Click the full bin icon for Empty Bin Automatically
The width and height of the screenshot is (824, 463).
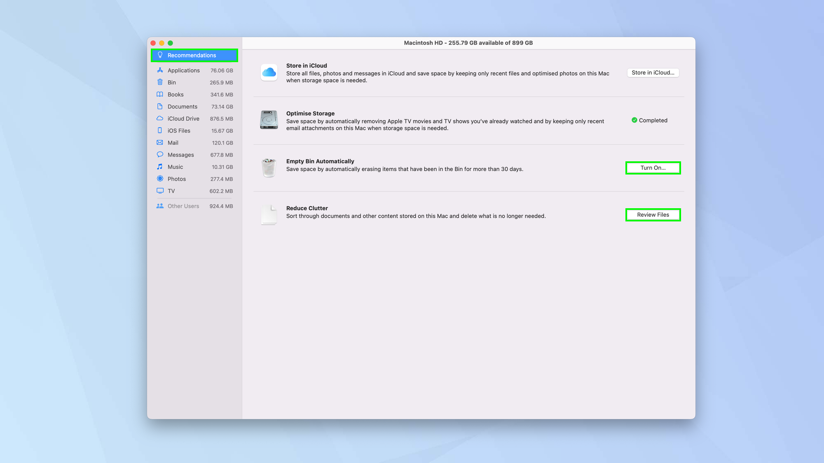point(269,168)
